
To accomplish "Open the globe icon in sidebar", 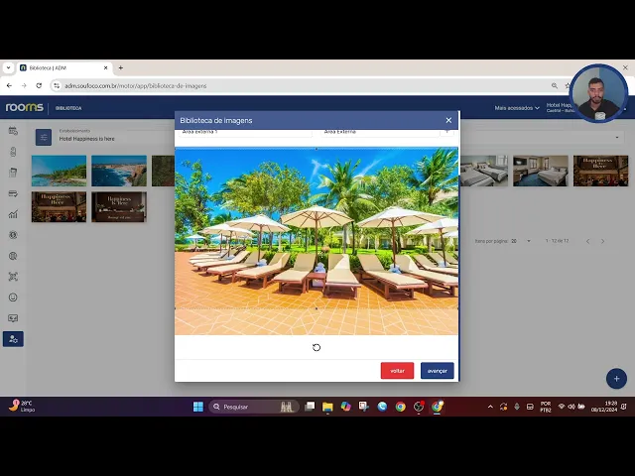I will [13, 235].
